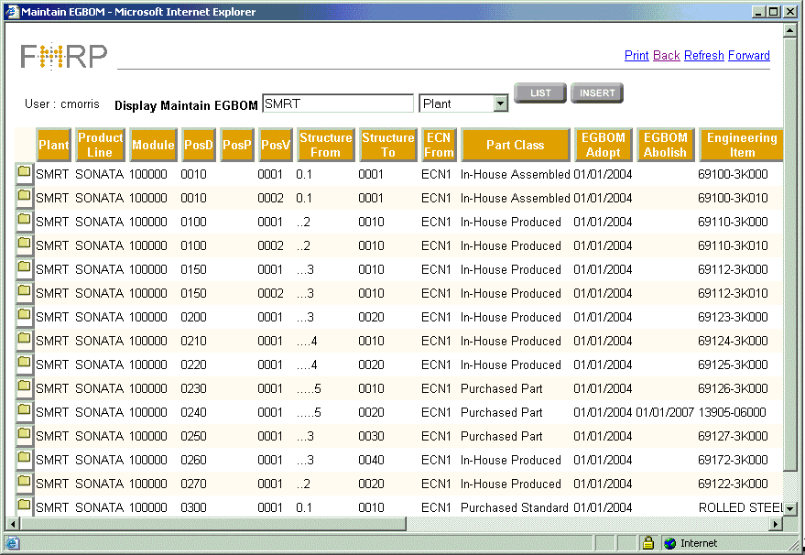Click the 13905-06000 engineering item cell
Screen dimensions: 805x555
click(x=732, y=412)
